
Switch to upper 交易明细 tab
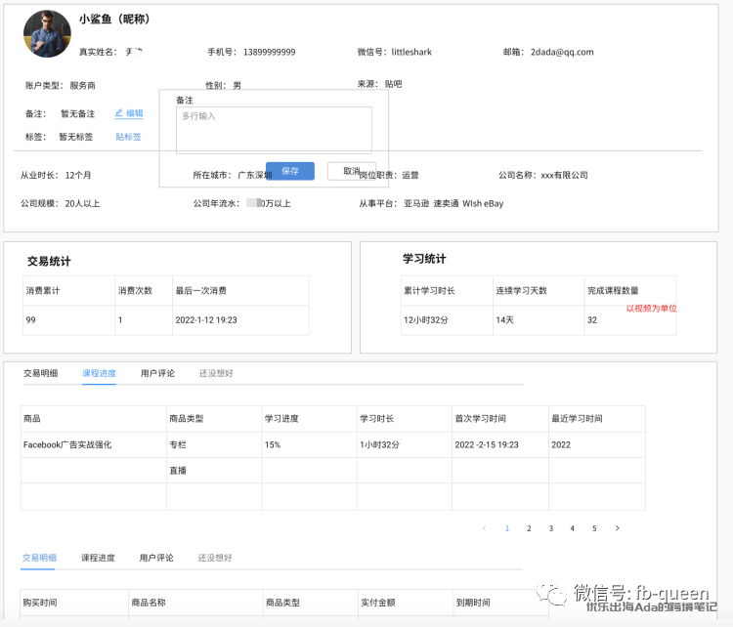pyautogui.click(x=41, y=373)
